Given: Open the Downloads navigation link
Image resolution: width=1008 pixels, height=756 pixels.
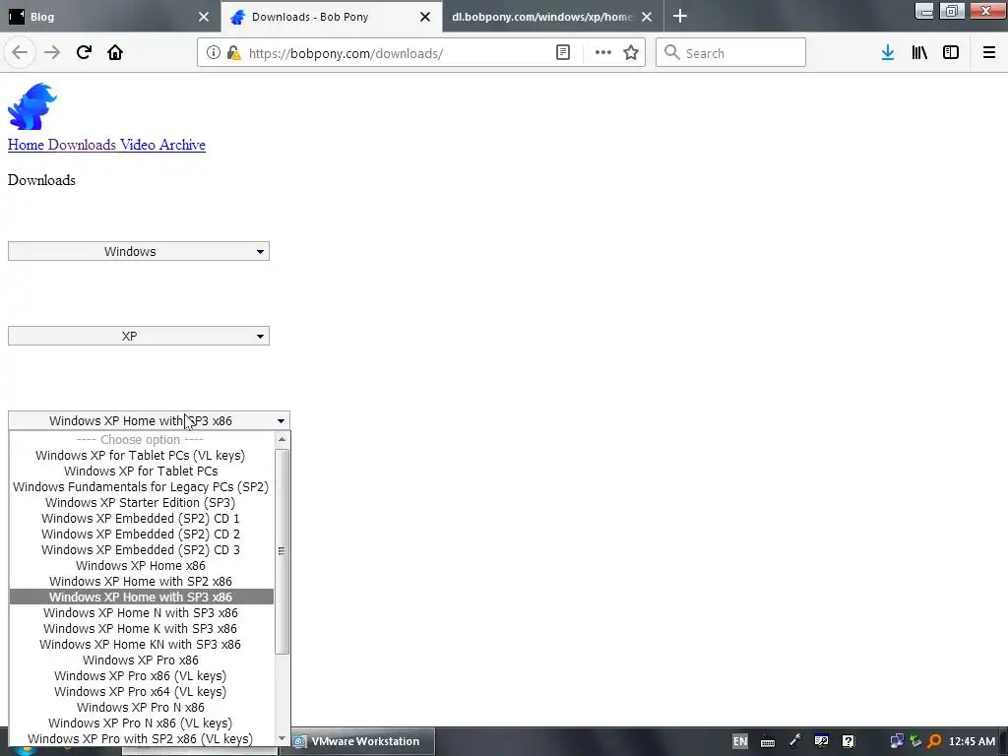Looking at the screenshot, I should pyautogui.click(x=83, y=145).
